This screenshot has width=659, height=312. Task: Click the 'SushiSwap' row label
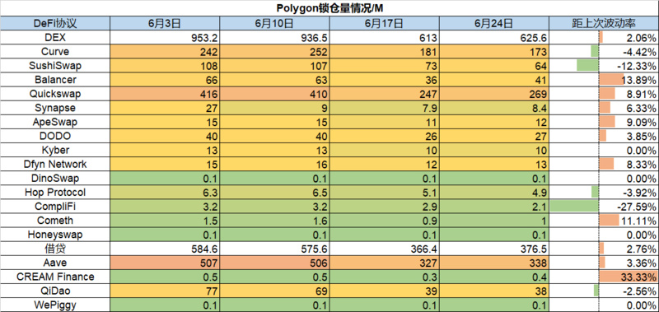pyautogui.click(x=55, y=66)
